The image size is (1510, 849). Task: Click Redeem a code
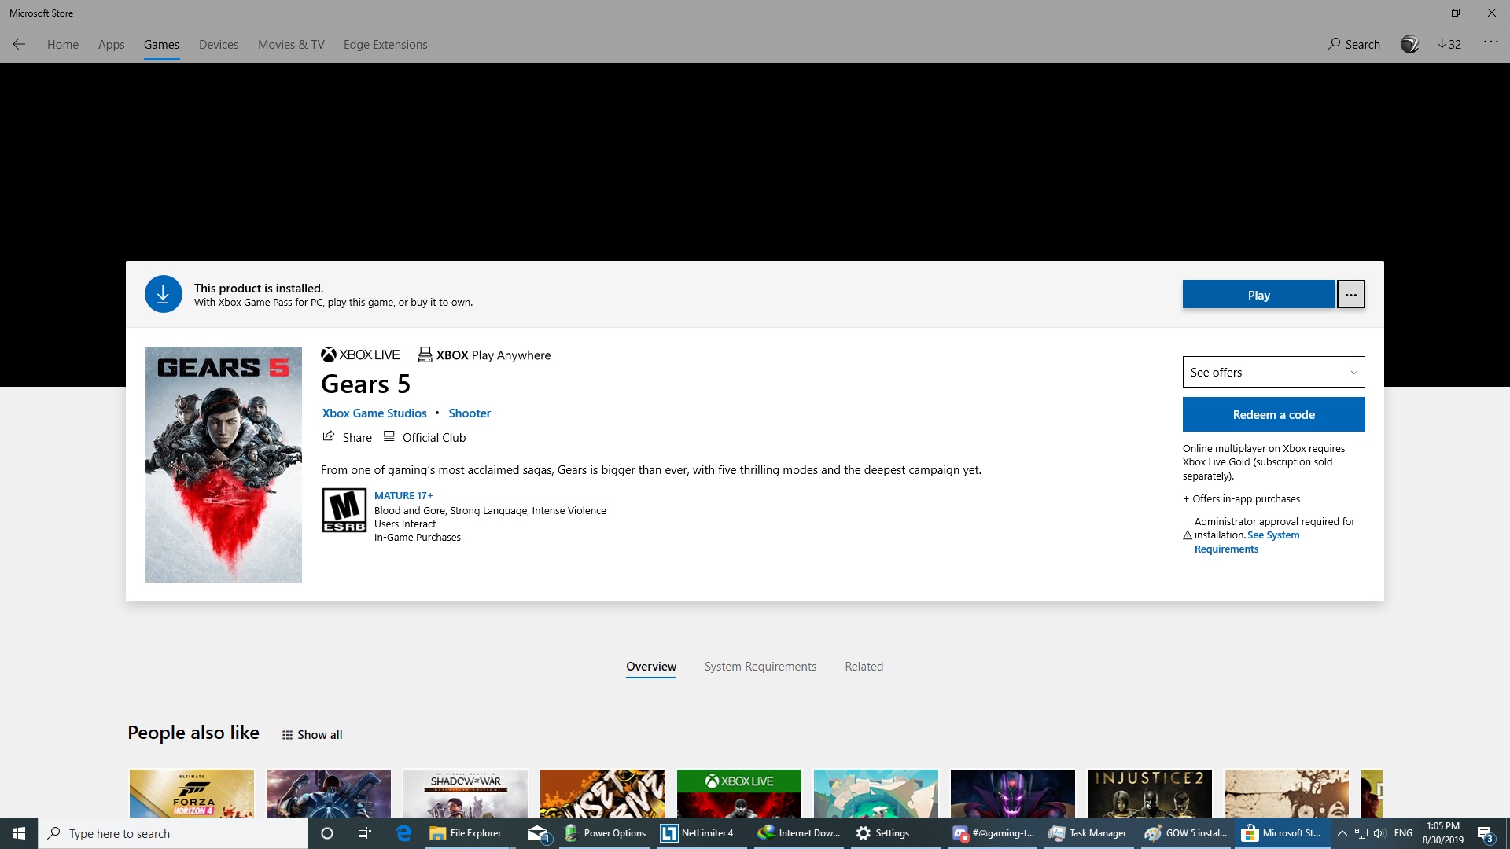click(1273, 414)
